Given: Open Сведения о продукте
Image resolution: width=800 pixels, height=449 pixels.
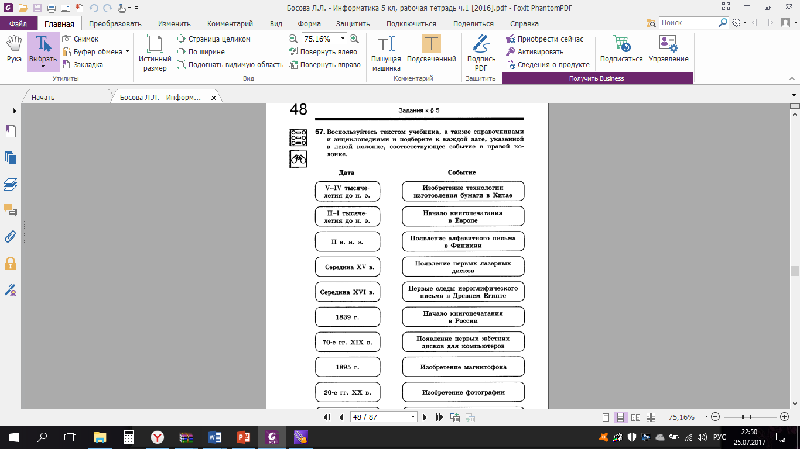Looking at the screenshot, I should click(548, 64).
